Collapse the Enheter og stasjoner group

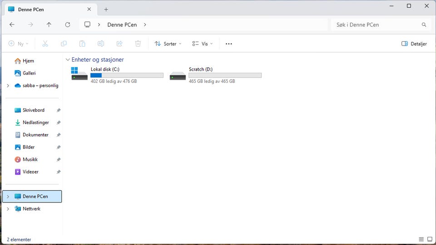(68, 60)
